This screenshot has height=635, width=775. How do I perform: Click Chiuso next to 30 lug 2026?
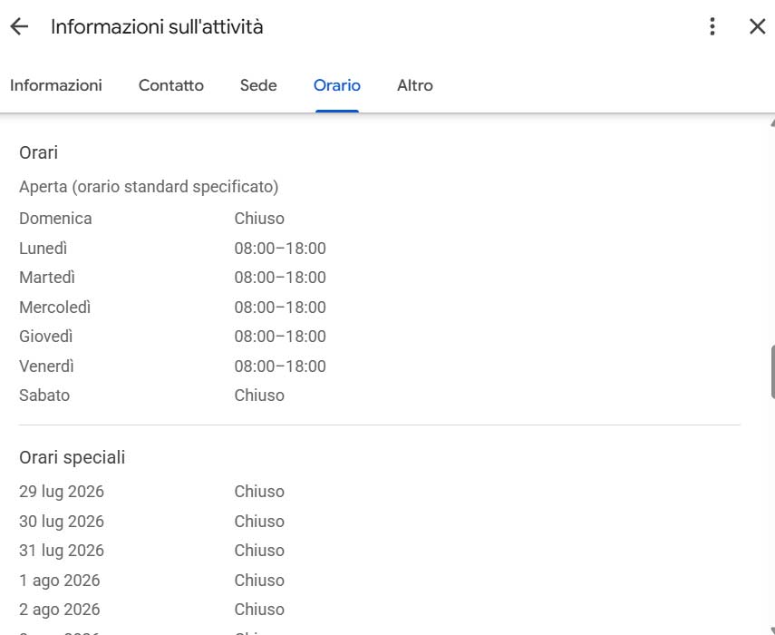[x=259, y=522]
